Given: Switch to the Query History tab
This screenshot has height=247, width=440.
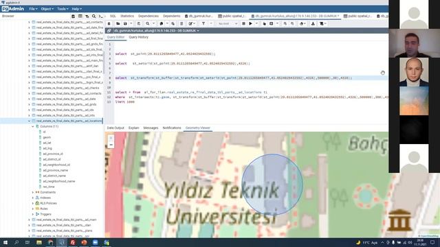Looking at the screenshot, I should (x=139, y=37).
